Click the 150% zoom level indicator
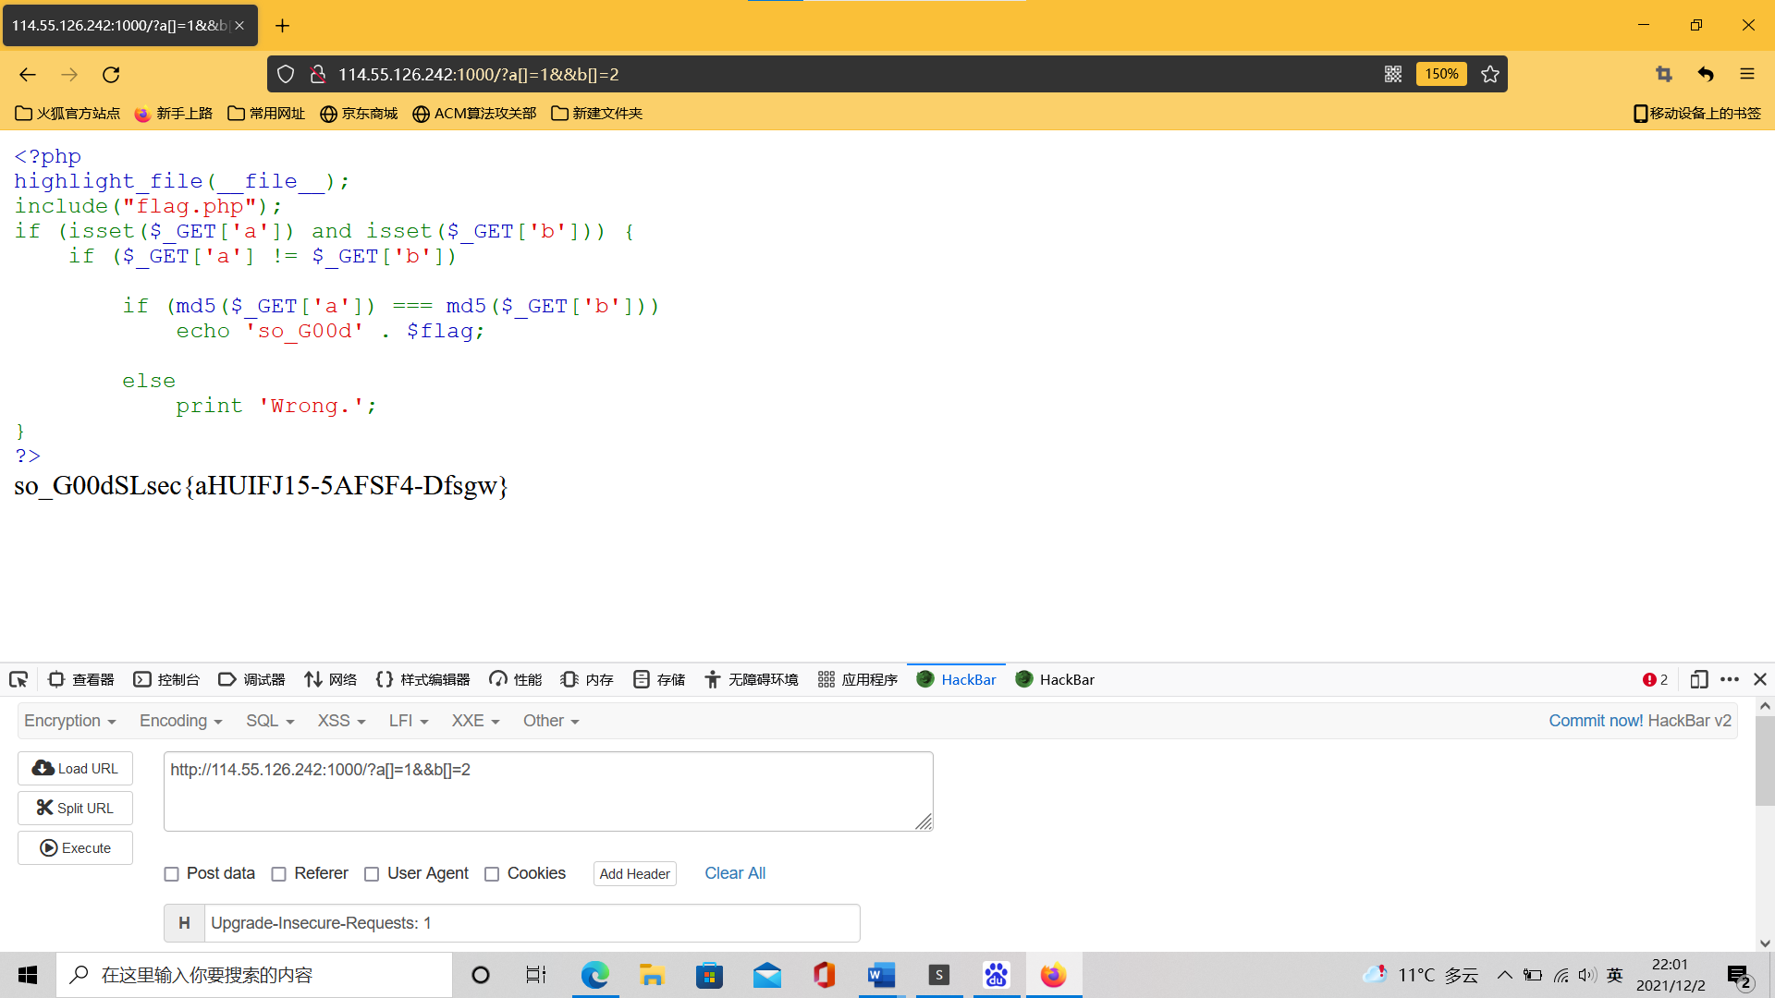This screenshot has width=1775, height=998. 1440,74
